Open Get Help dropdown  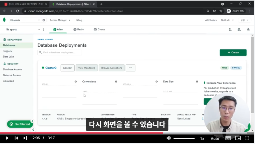[x=227, y=20]
